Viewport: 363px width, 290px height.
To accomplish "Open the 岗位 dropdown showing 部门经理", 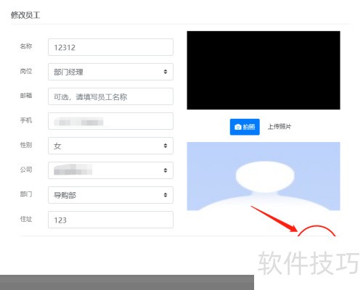I will click(x=110, y=72).
